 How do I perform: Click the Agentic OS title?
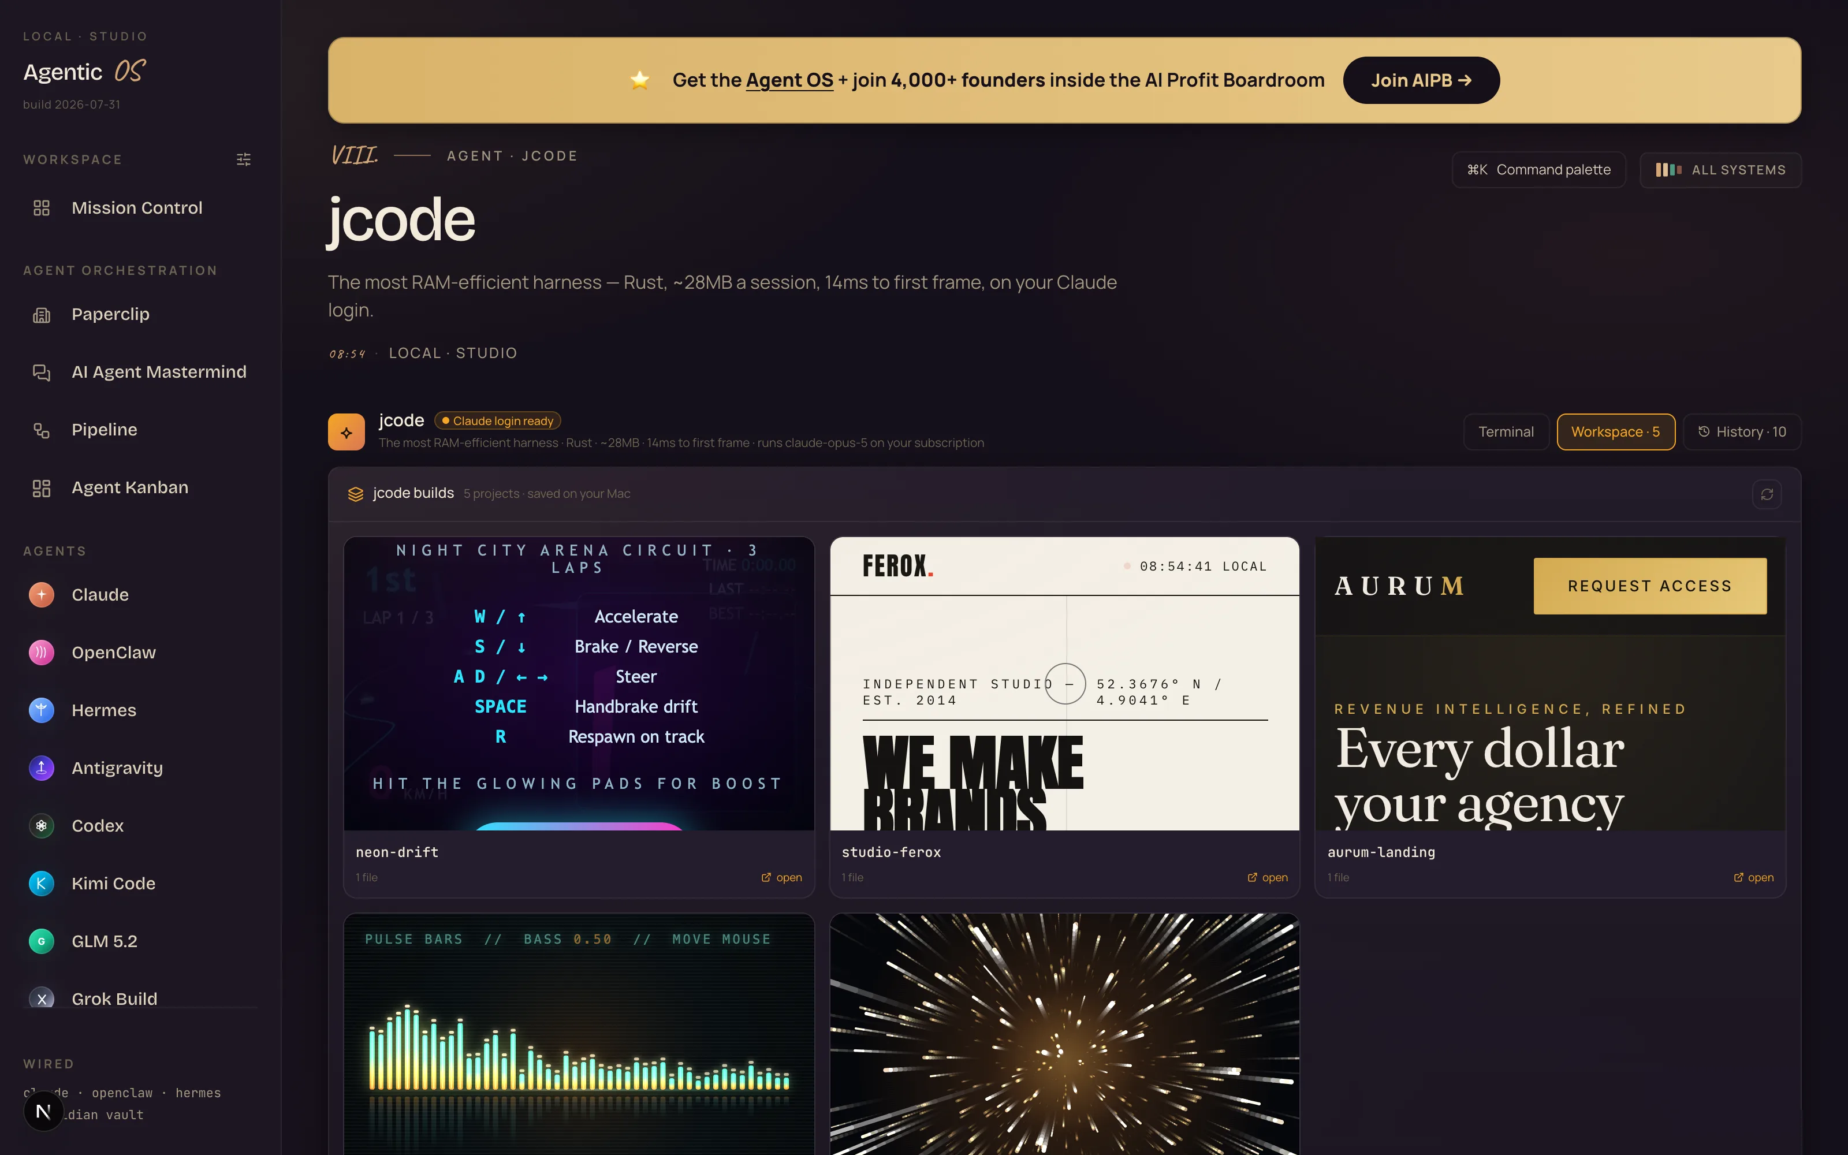click(84, 72)
